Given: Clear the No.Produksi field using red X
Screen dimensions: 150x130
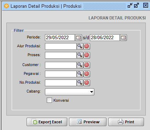Looking at the screenshot, I should [87, 83].
